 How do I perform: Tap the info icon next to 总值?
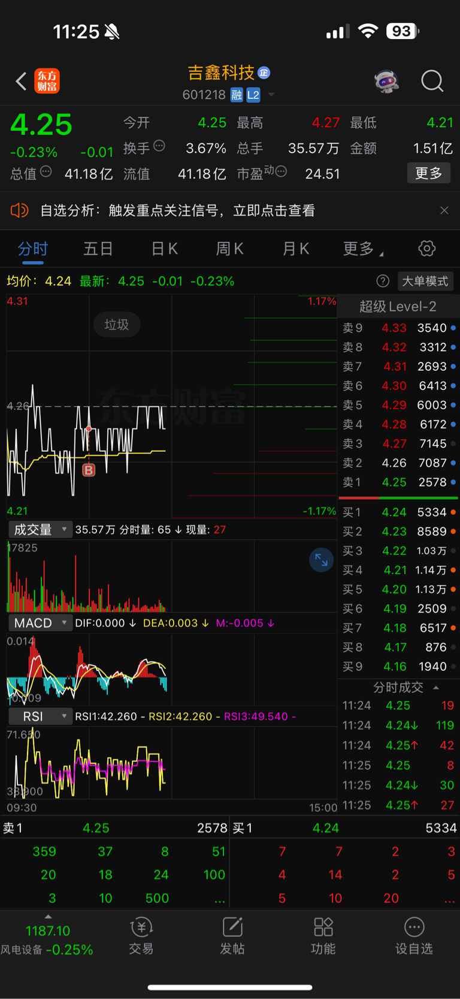46,172
